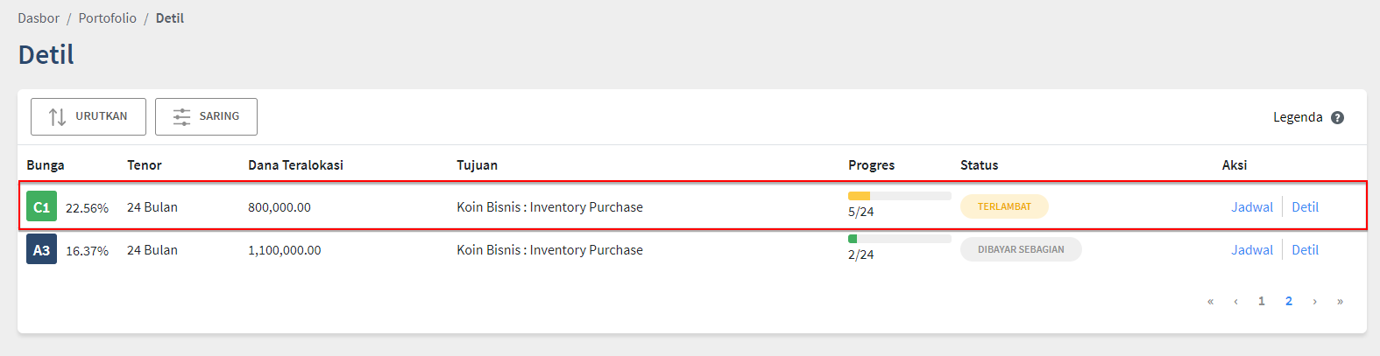Open Dasbor in the breadcrumb

pos(39,18)
